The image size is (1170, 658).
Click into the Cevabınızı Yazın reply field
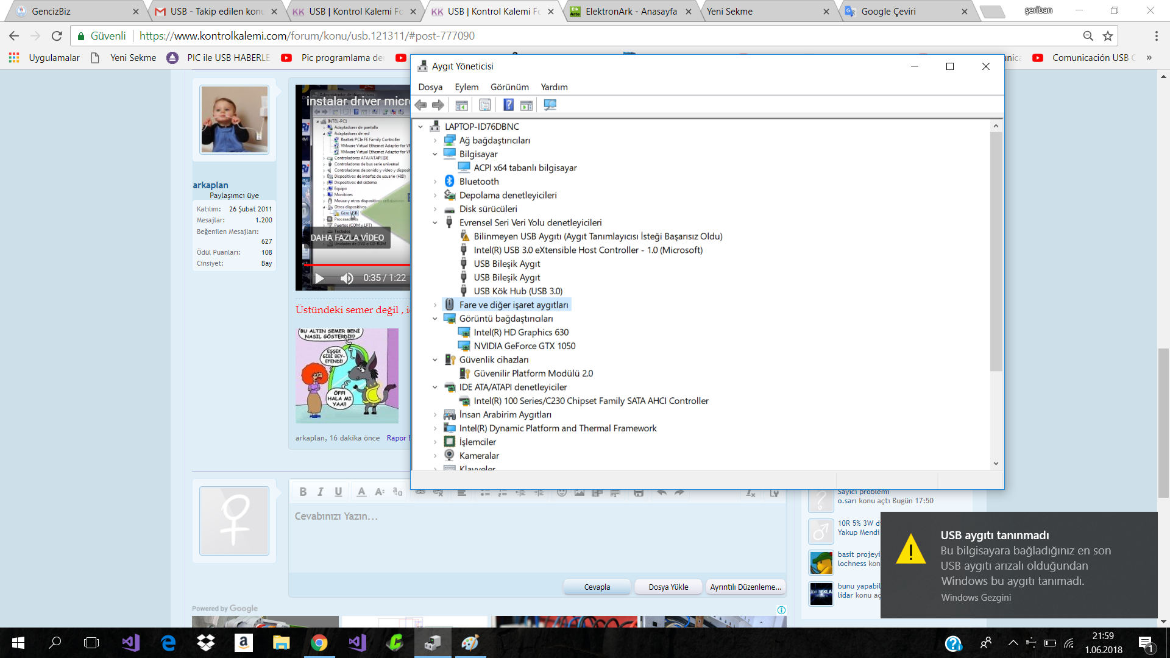pos(537,539)
